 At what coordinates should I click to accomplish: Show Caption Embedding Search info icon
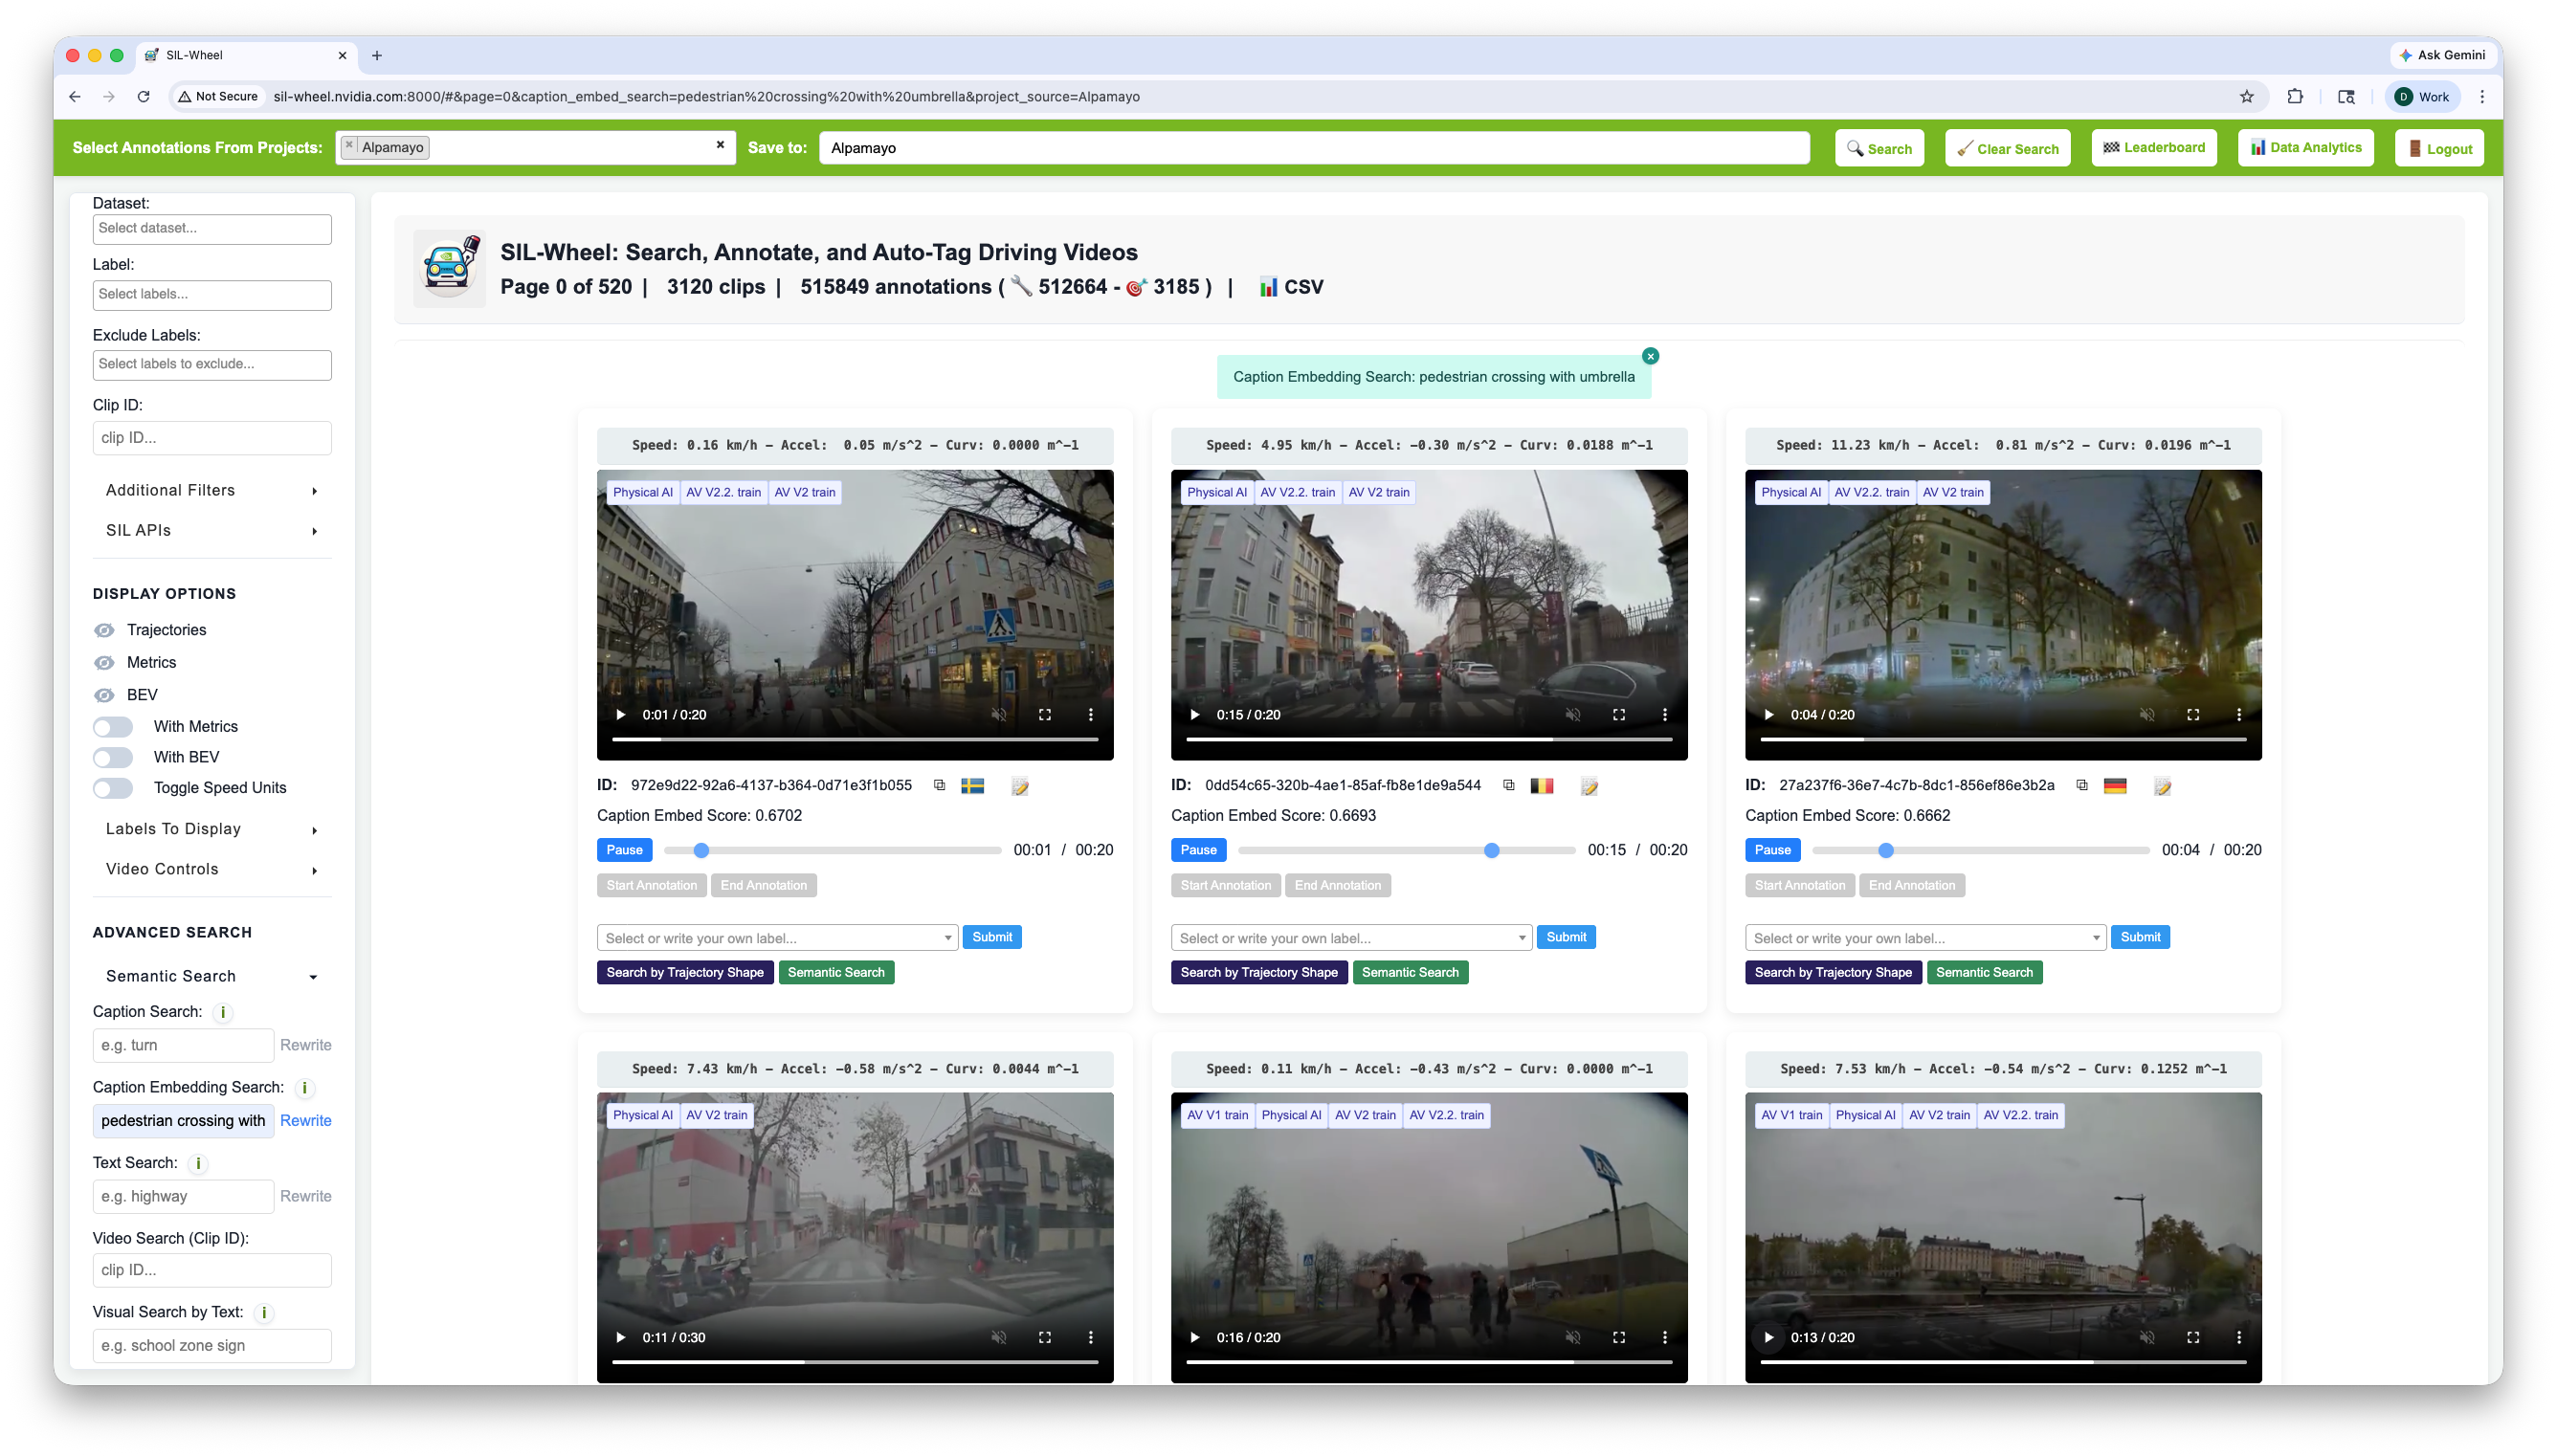(304, 1088)
